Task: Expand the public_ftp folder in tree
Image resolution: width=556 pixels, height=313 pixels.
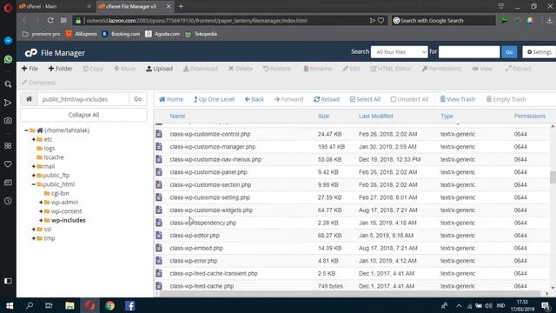Action: 34,176
